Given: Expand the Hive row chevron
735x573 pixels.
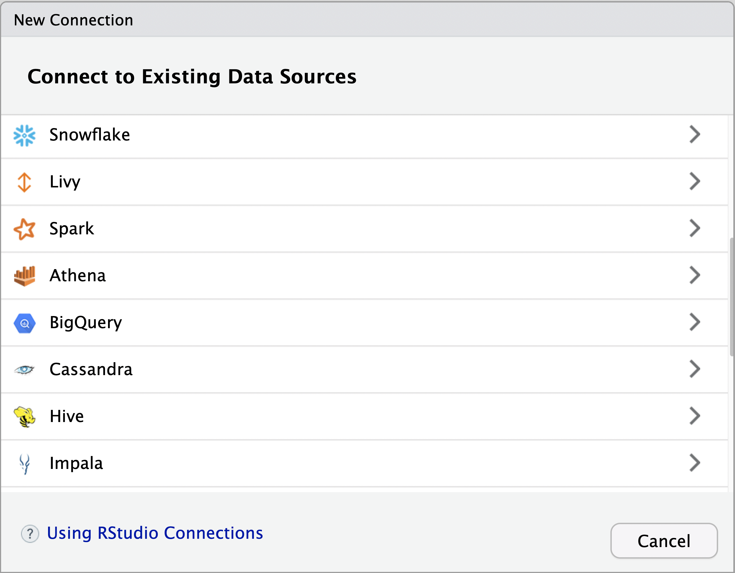Looking at the screenshot, I should (x=695, y=416).
